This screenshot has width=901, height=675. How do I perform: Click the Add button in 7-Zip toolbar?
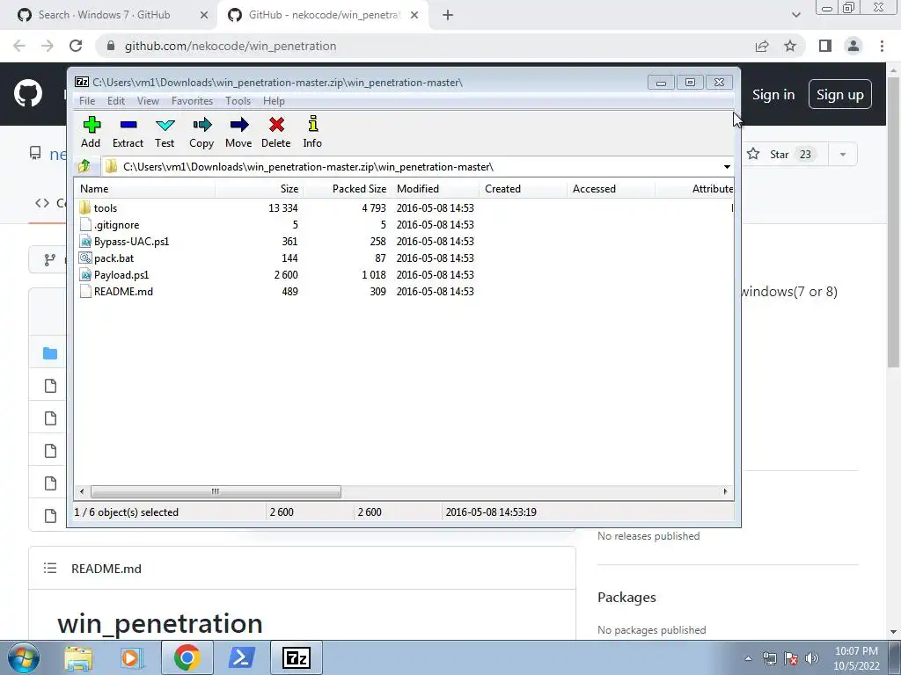point(91,133)
